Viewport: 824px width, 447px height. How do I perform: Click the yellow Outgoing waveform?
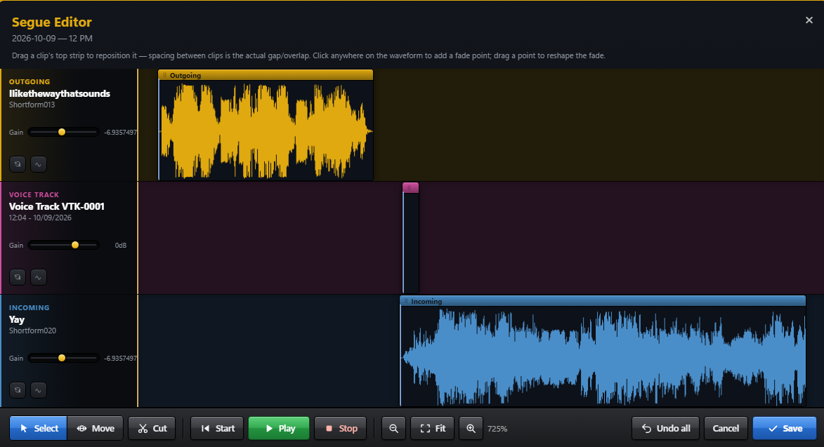click(x=266, y=131)
